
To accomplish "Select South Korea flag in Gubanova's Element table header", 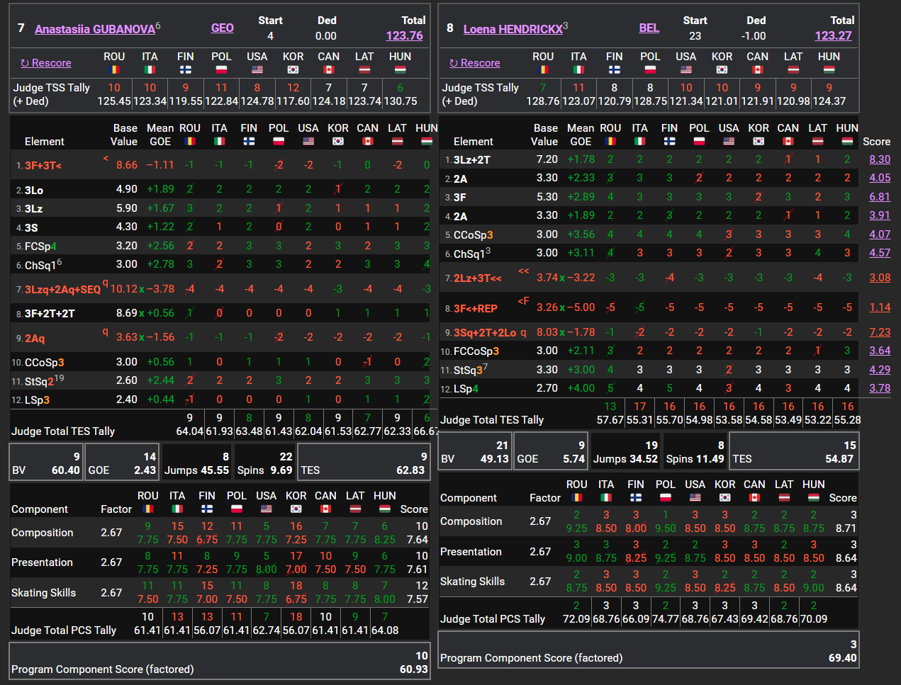I will click(338, 141).
